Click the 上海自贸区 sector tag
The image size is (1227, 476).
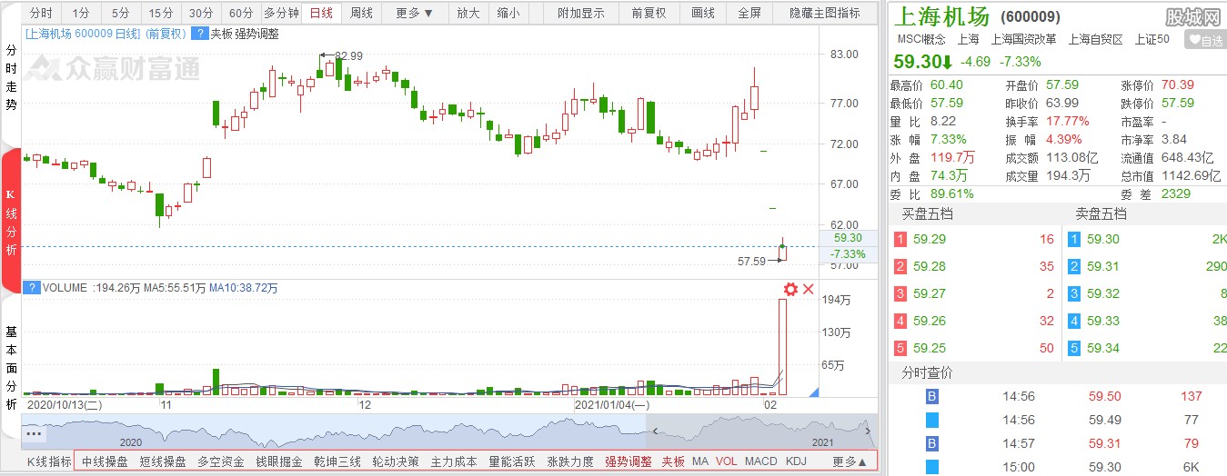click(1096, 39)
